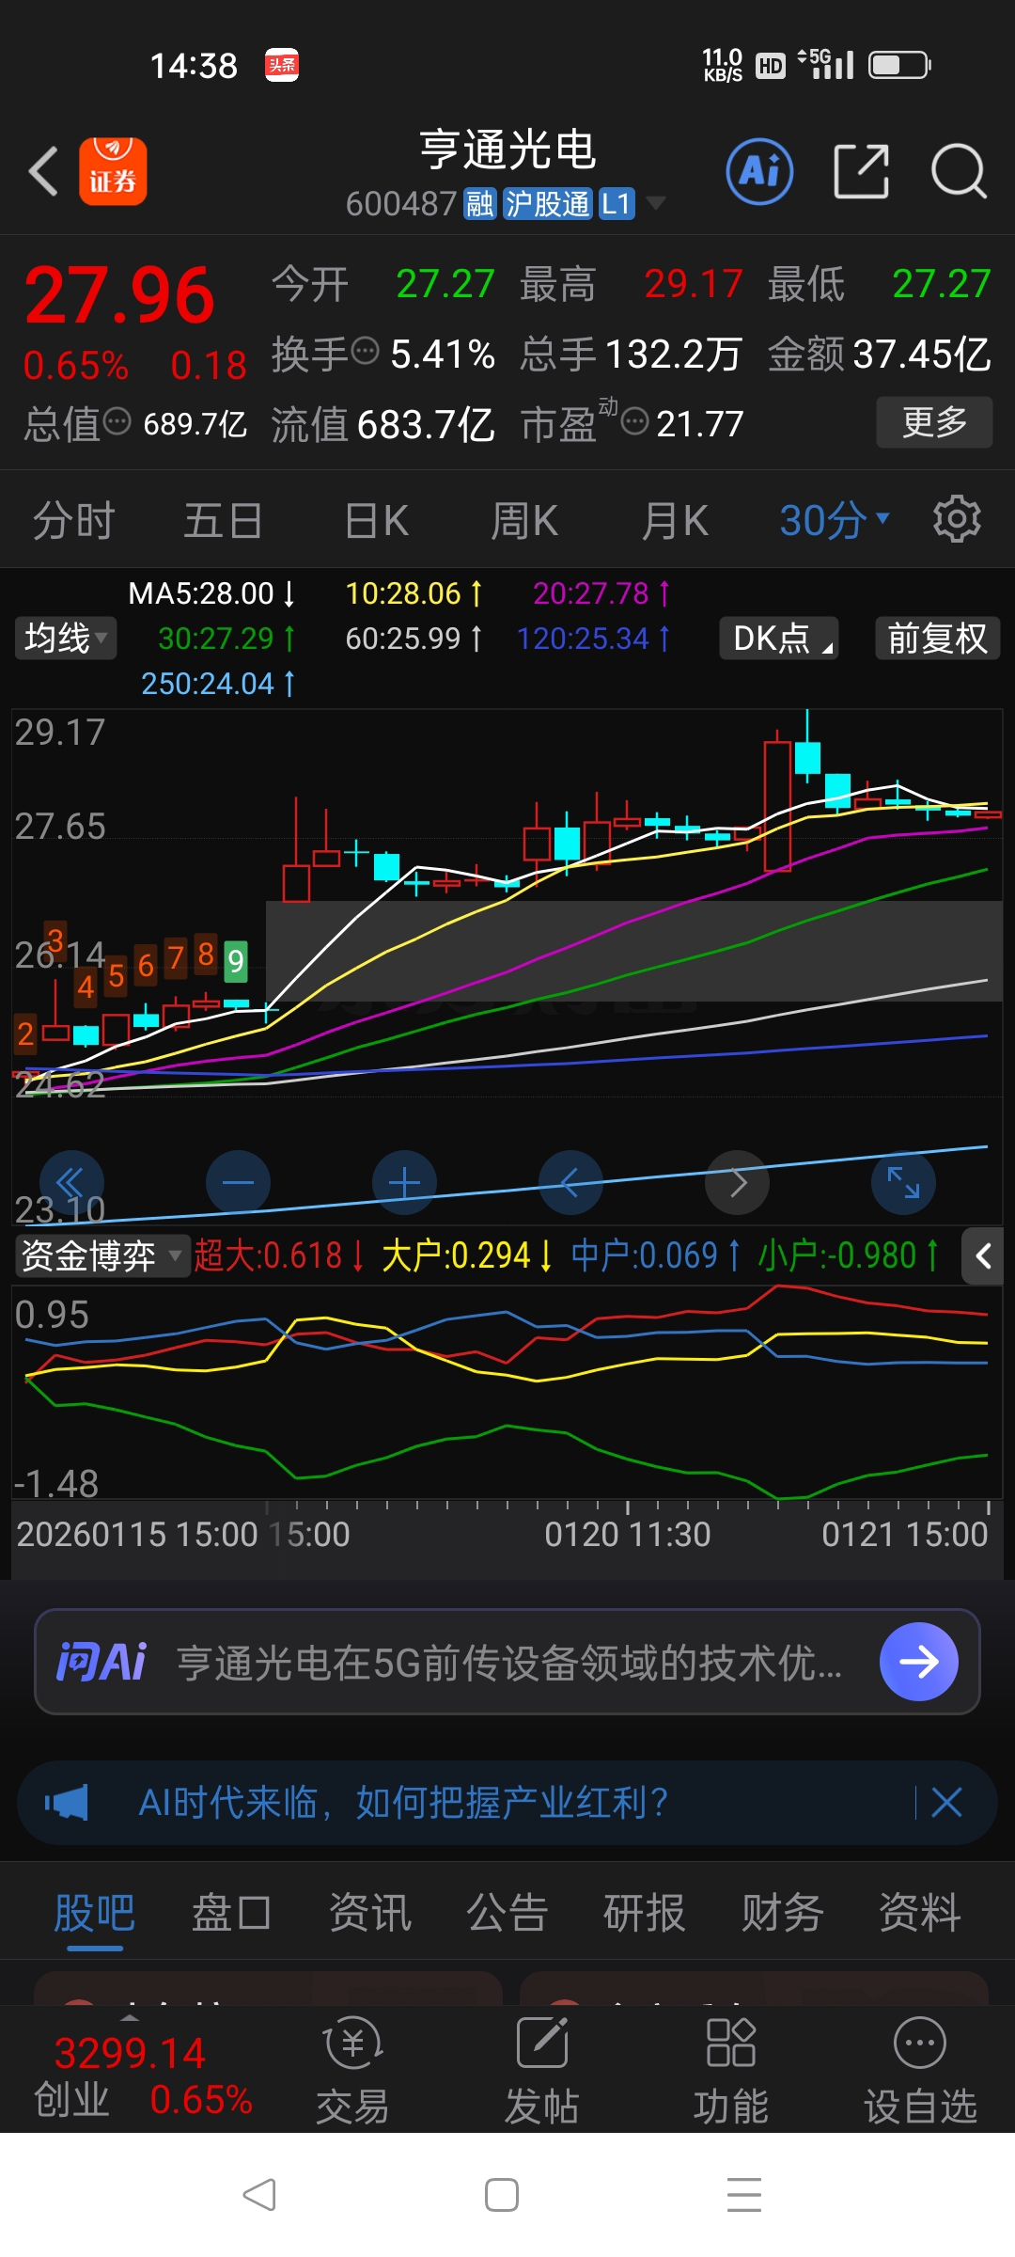Screen dimensions: 1015x2257
Task: Tap the double-left chart scroll button
Action: [x=71, y=1182]
